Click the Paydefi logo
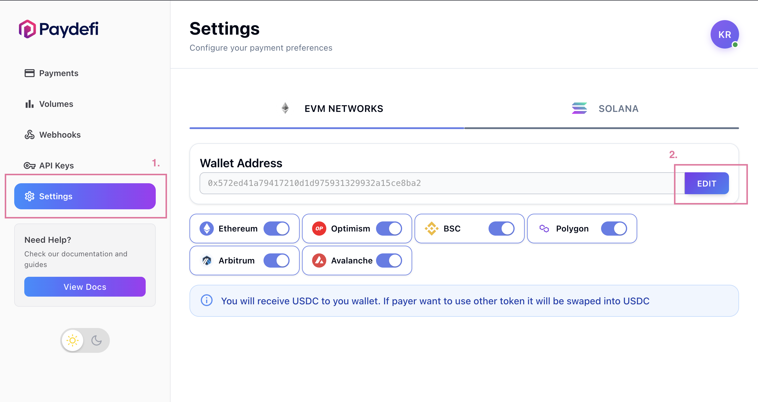Screen dimensions: 758x402 click(x=58, y=29)
